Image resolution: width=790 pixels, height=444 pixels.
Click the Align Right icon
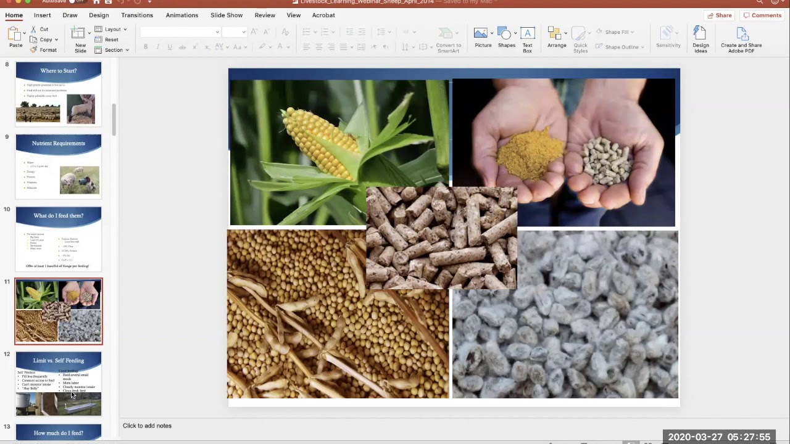[331, 47]
